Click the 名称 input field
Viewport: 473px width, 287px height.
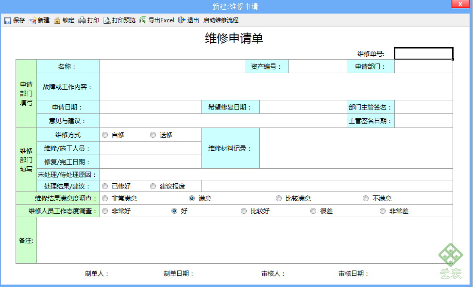click(x=172, y=66)
